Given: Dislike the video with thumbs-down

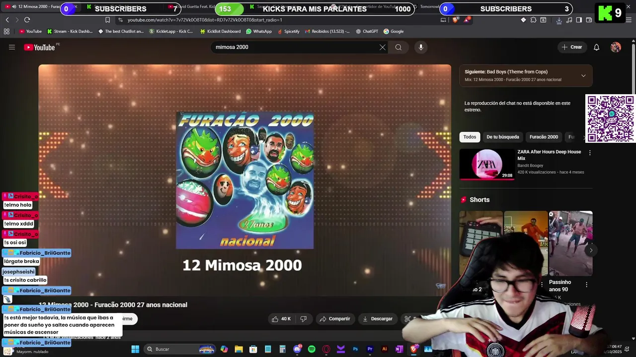Looking at the screenshot, I should (304, 319).
